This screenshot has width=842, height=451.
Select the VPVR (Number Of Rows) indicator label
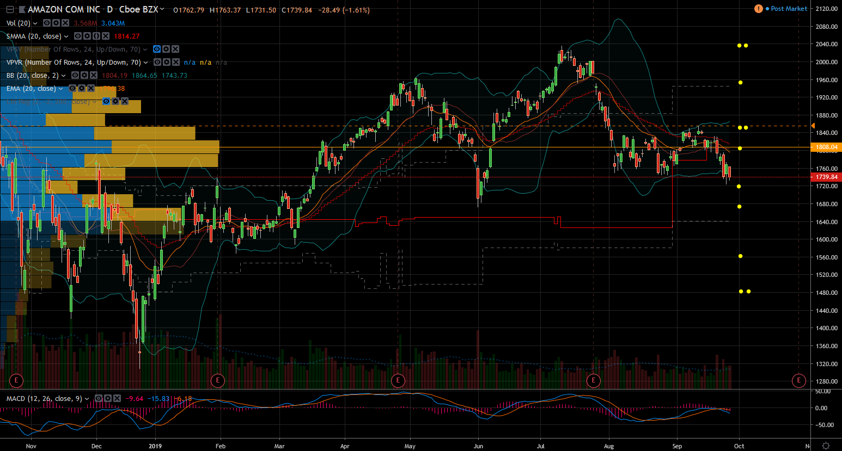coord(74,63)
